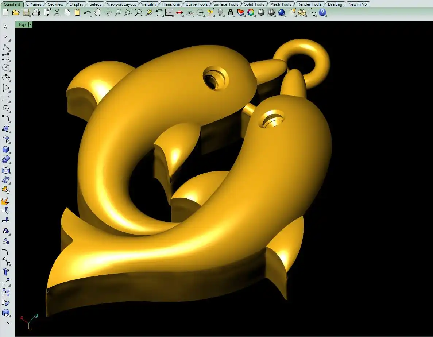Click the Text object tool
This screenshot has height=337, width=433.
(x=6, y=272)
